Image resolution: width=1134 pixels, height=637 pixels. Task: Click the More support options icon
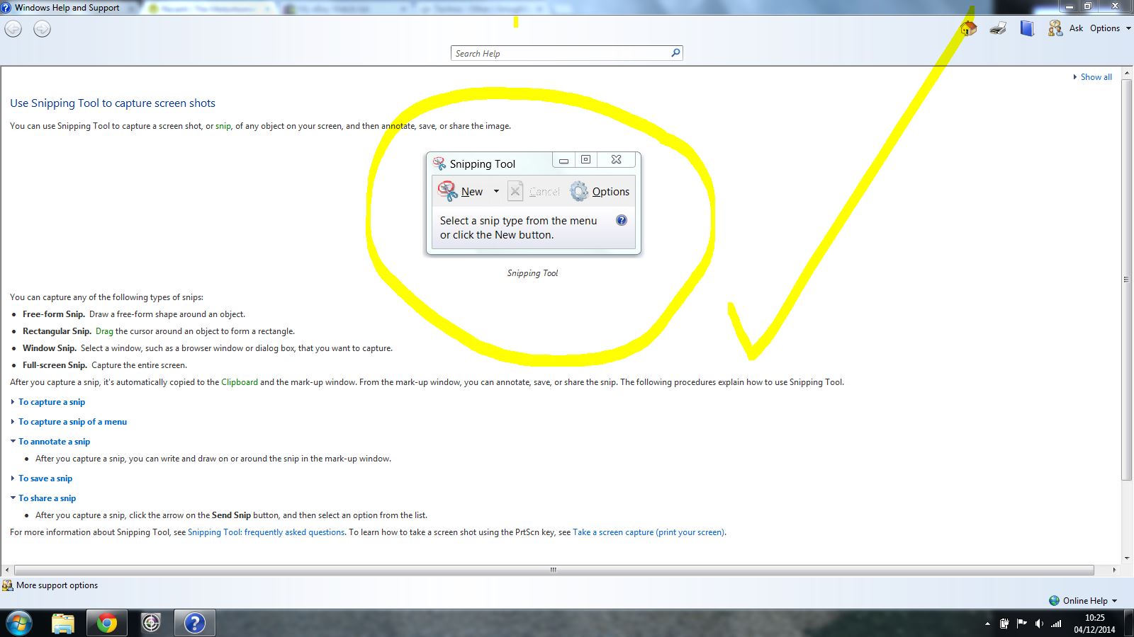7,585
